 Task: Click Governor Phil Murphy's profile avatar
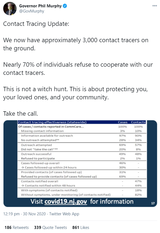[10, 9]
